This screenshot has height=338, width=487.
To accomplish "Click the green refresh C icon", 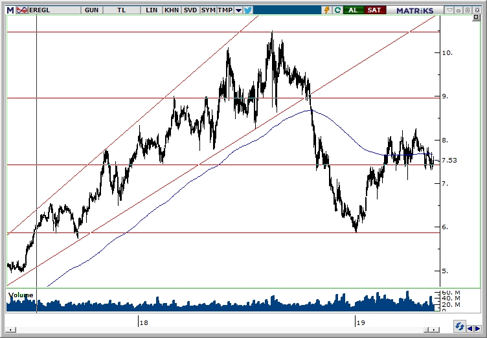I will (x=337, y=10).
